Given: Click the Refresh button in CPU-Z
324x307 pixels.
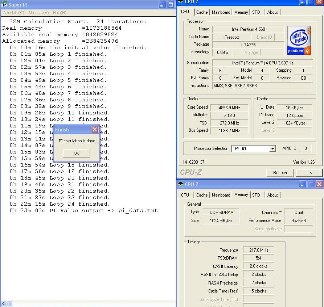Looking at the screenshot, I should [280, 173].
